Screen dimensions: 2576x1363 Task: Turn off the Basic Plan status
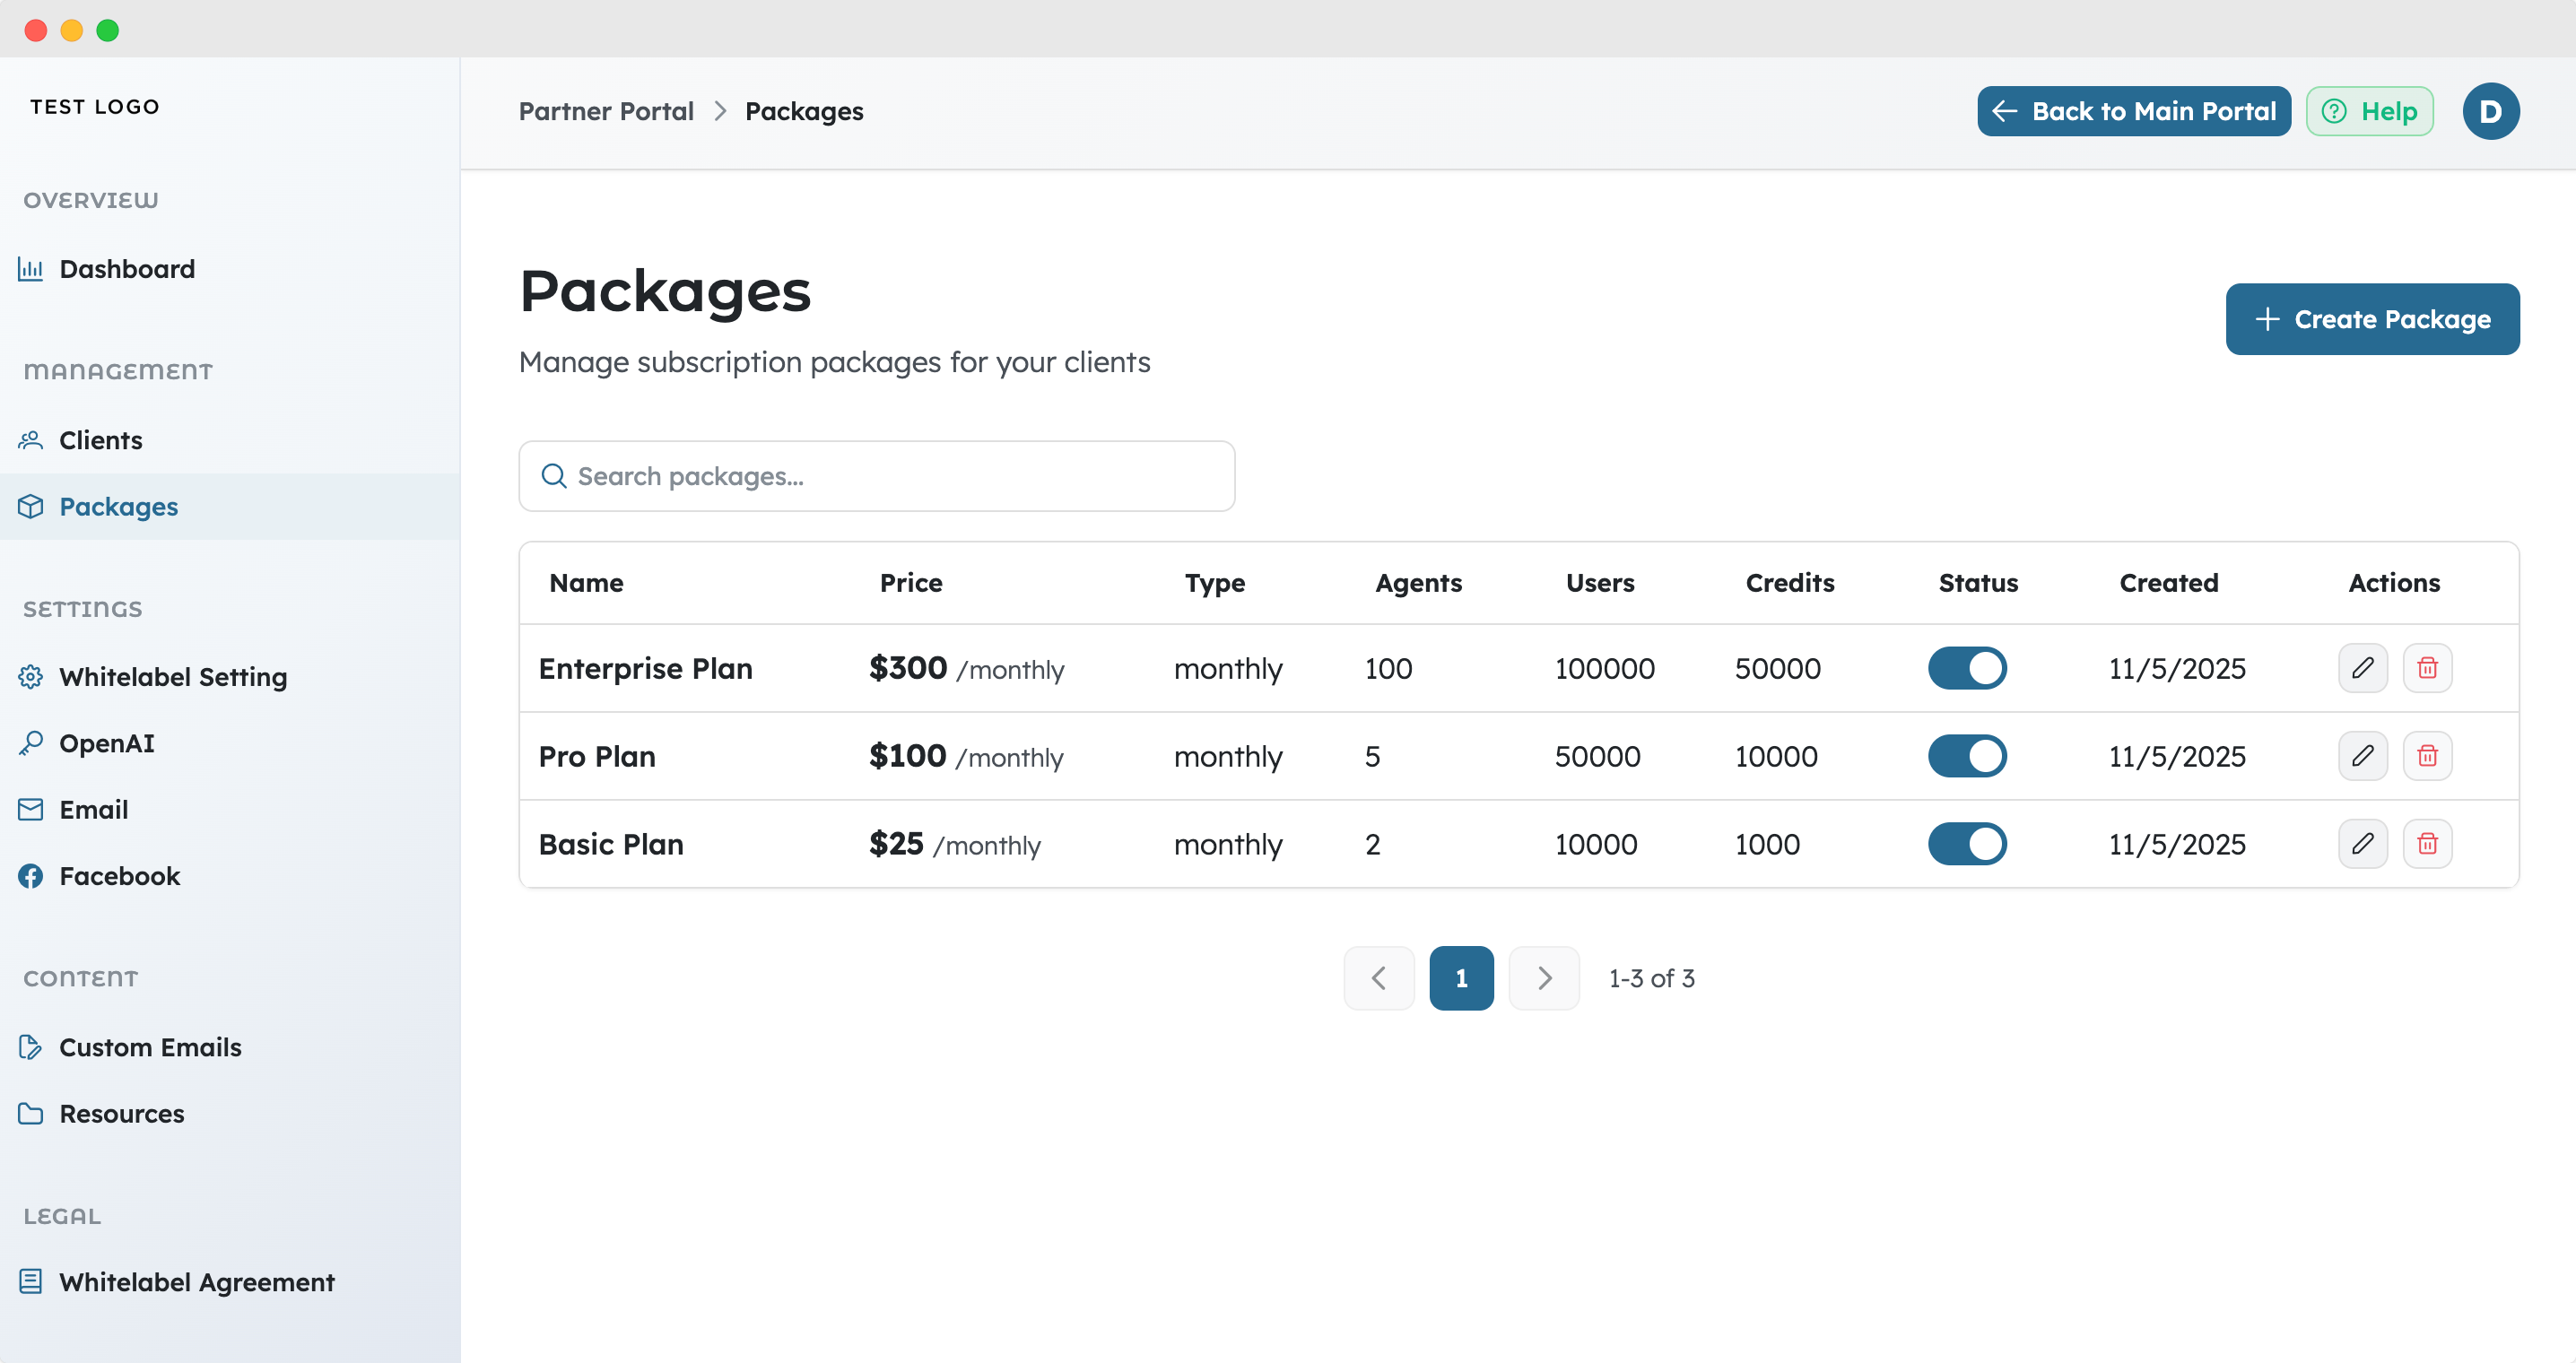(x=1966, y=844)
